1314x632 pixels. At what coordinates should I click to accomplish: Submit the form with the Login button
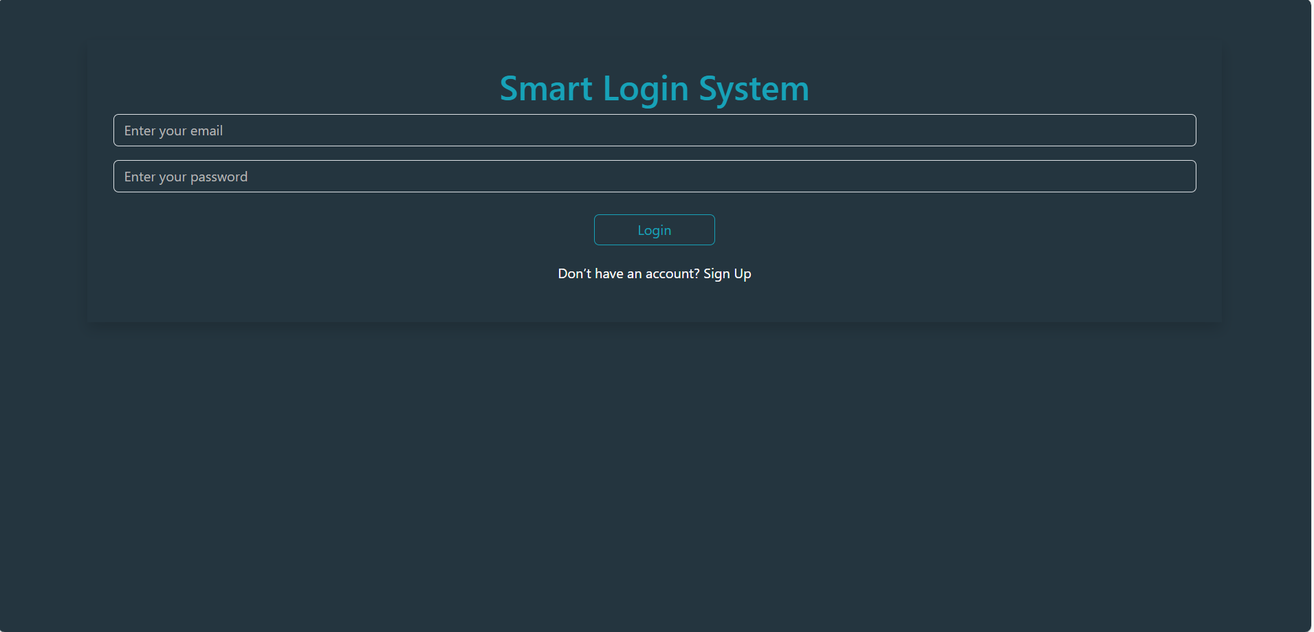pos(654,230)
